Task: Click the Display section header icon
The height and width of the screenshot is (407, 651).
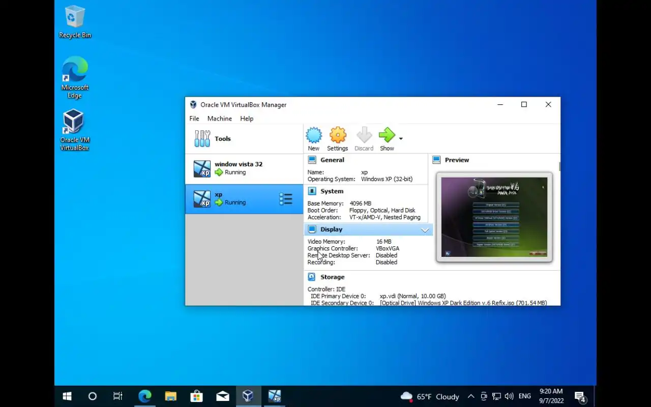Action: tap(312, 229)
